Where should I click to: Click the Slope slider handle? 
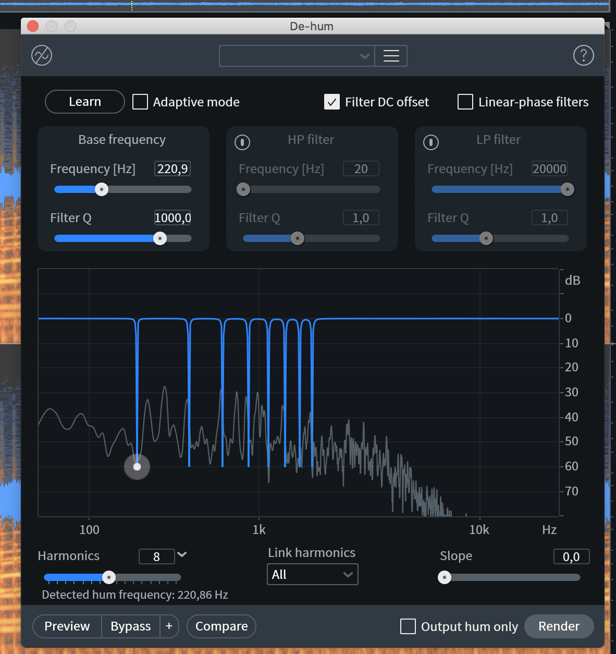(445, 577)
